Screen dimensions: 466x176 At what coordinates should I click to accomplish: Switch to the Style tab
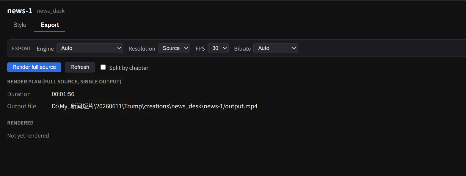20,25
